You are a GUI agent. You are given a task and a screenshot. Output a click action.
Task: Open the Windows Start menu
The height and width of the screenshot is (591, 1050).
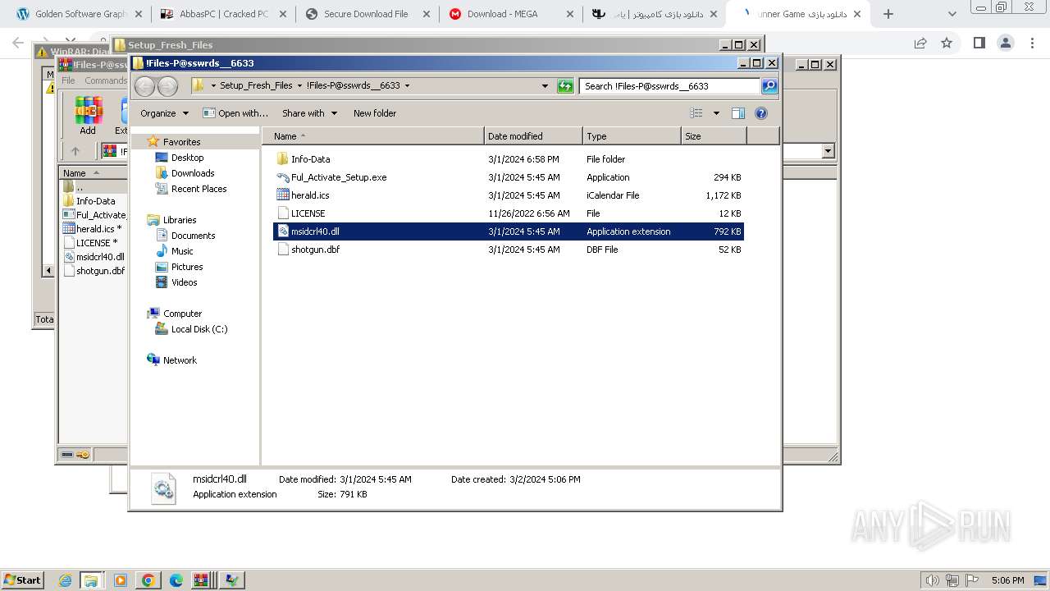[22, 580]
